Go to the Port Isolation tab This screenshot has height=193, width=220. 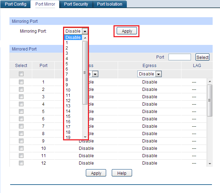tap(109, 4)
